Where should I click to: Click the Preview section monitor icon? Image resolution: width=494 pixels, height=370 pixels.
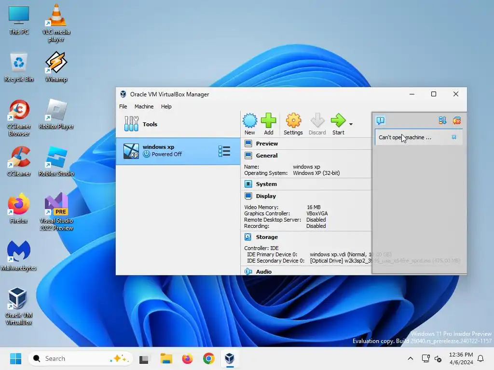[248, 144]
